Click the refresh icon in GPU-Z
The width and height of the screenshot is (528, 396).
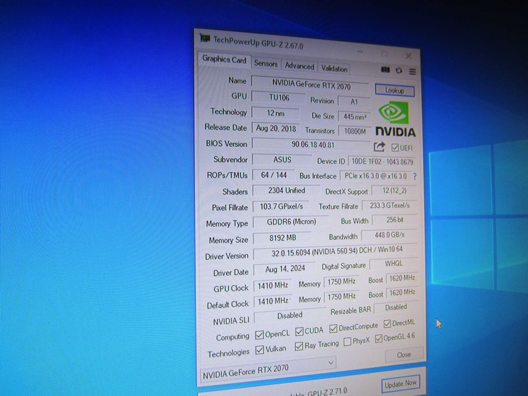coord(399,70)
